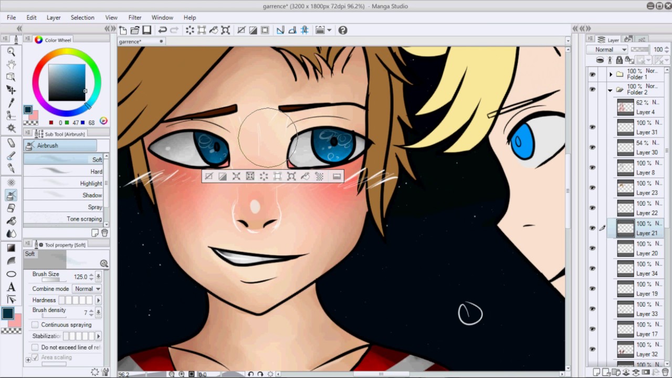The image size is (672, 378).
Task: Select the Airbrush tool in toolbox
Action: pos(11,195)
